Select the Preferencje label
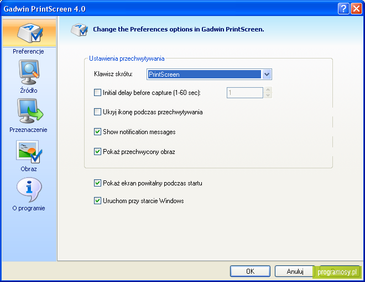365x282 pixels. pyautogui.click(x=28, y=51)
